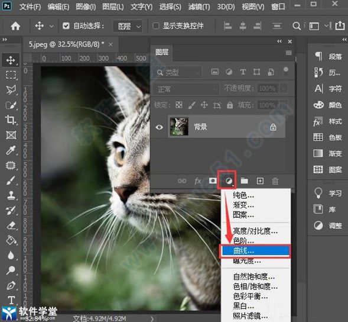The image size is (348, 322).
Task: Hide the 背景 layer visibility eye
Action: point(159,127)
